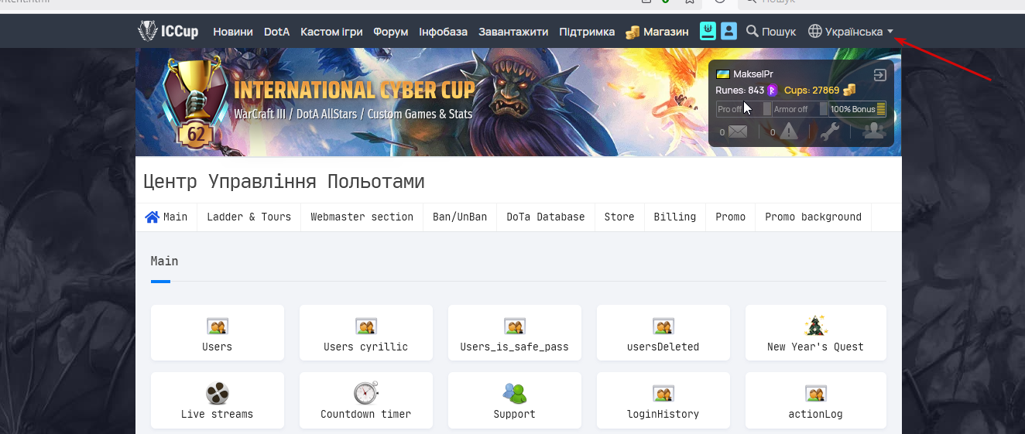Open the Users cyrillic card
The image size is (1025, 434).
pos(366,333)
